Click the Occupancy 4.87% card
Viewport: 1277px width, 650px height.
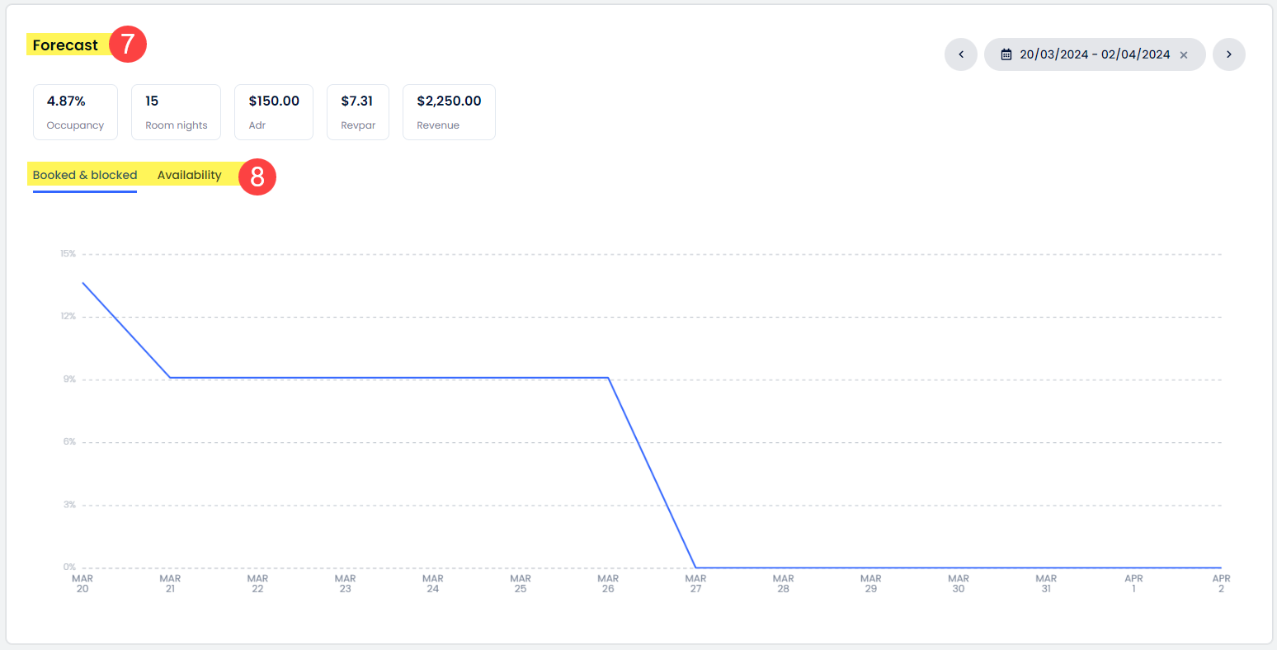click(x=75, y=112)
